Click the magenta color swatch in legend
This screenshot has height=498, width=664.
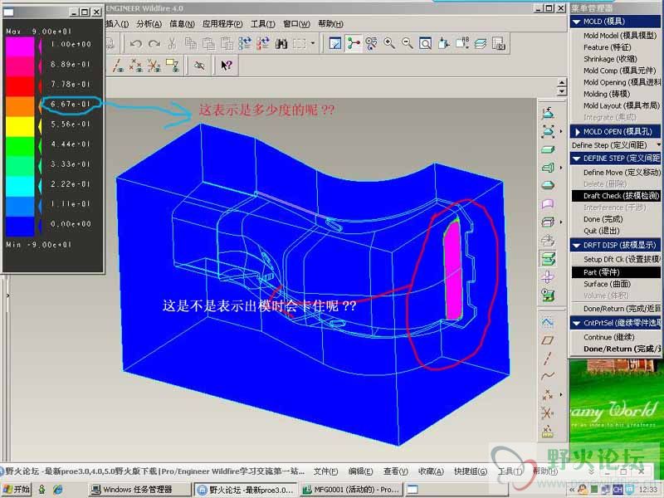20,47
